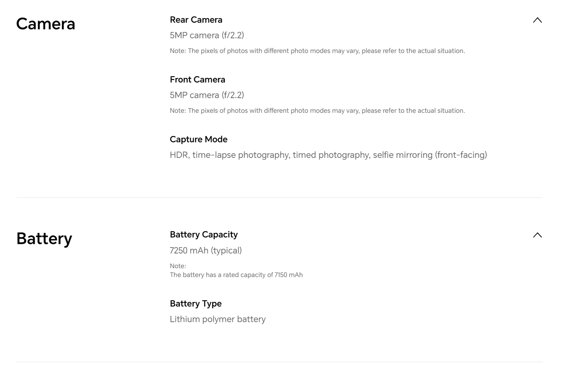
Task: Click the Camera section heading
Action: pos(45,24)
